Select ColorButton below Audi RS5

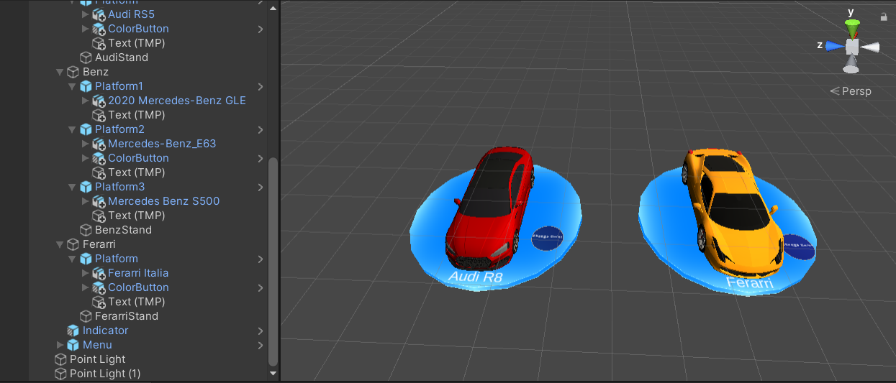point(138,29)
